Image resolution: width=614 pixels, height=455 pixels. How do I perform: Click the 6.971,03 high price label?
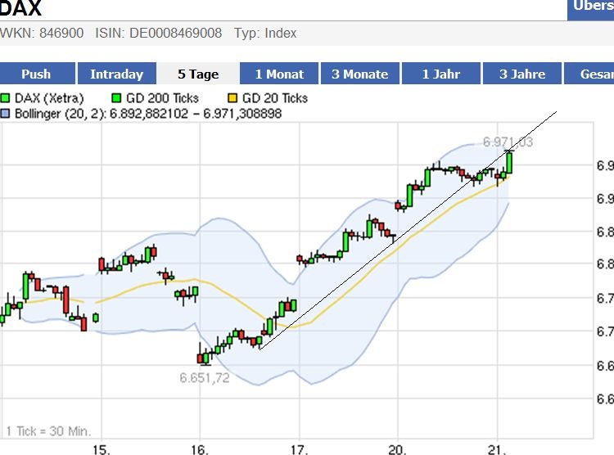pyautogui.click(x=508, y=142)
